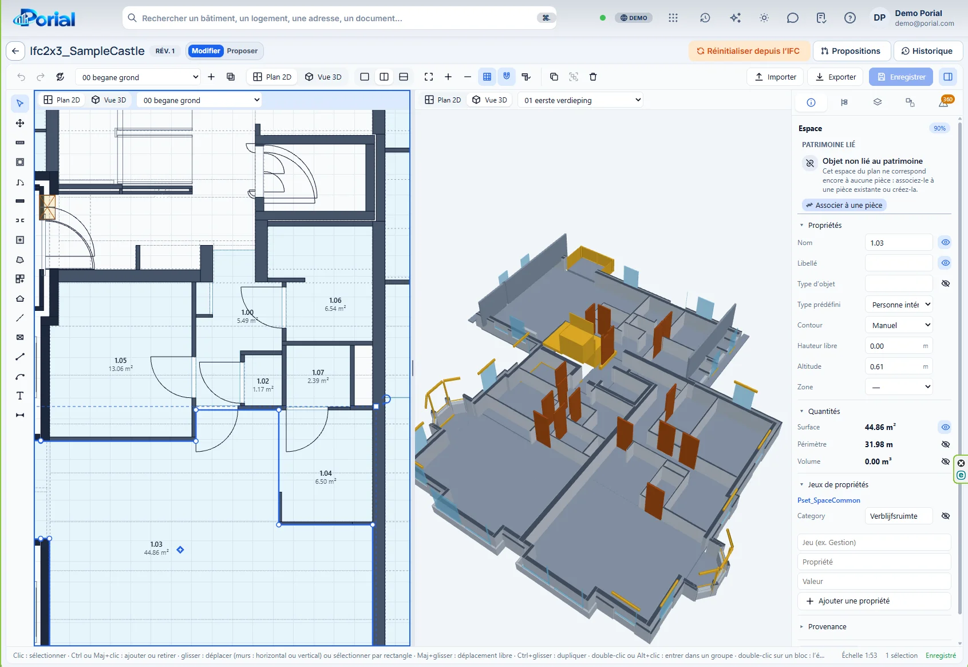This screenshot has height=667, width=968.
Task: Toggle visibility eye for Surface quantity
Action: [x=946, y=427]
